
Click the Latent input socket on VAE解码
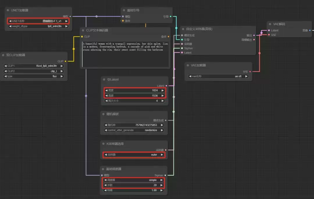269,31
